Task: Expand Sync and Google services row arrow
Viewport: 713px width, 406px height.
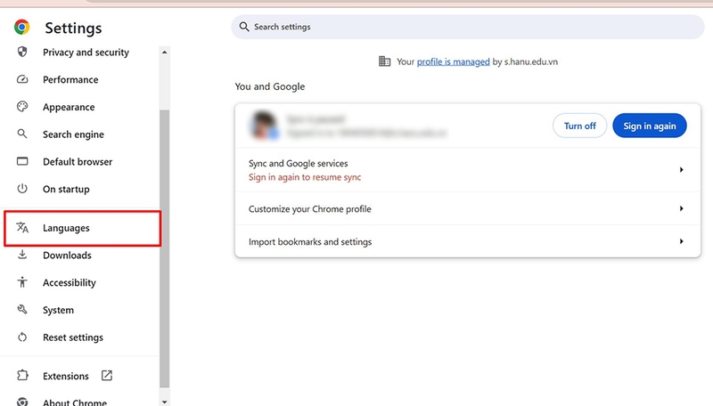Action: [x=681, y=169]
